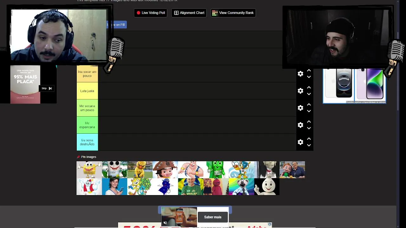Move 'Me socaria um pouco' tier up
406x228 pixels.
pyautogui.click(x=309, y=104)
